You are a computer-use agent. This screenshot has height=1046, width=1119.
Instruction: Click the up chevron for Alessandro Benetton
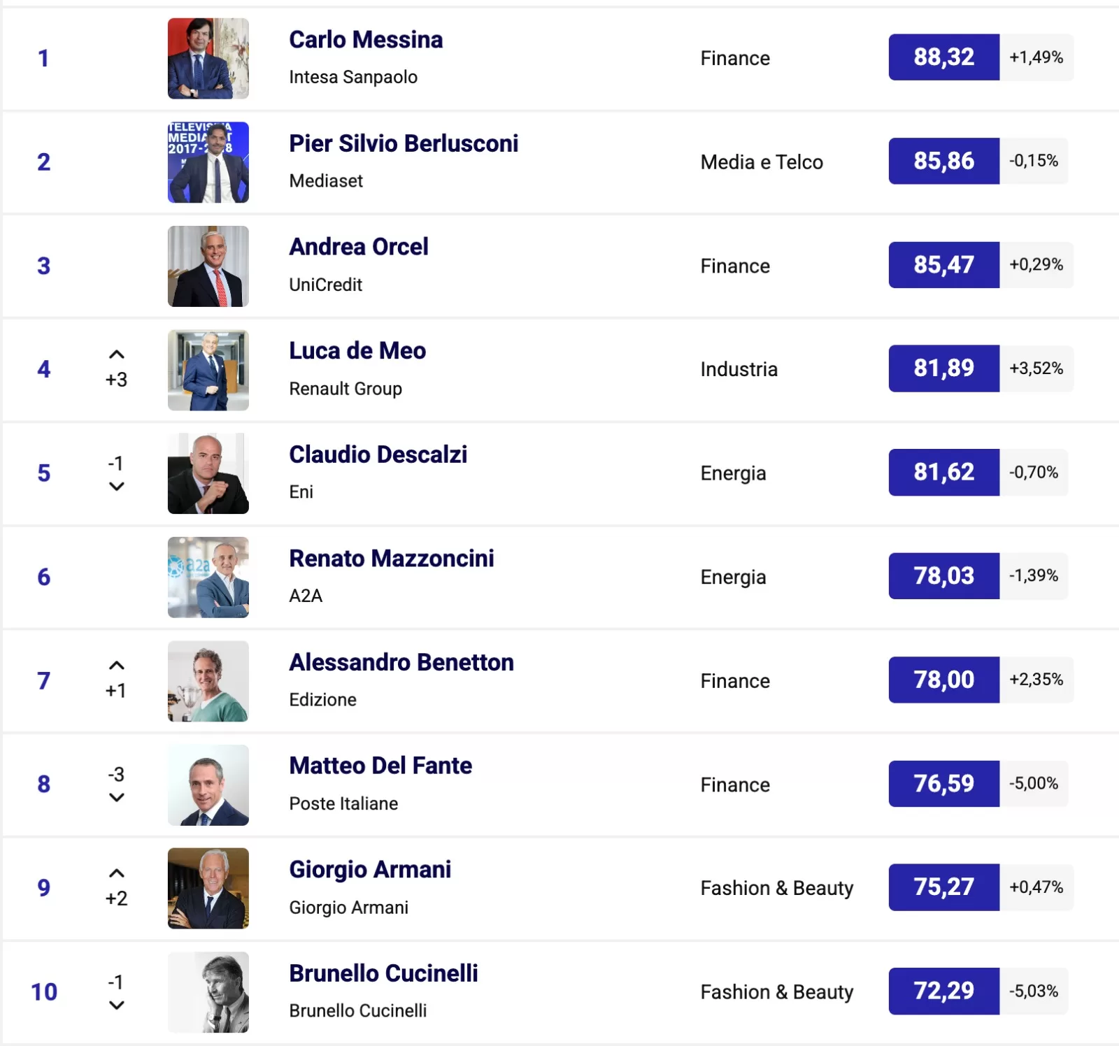coord(117,666)
